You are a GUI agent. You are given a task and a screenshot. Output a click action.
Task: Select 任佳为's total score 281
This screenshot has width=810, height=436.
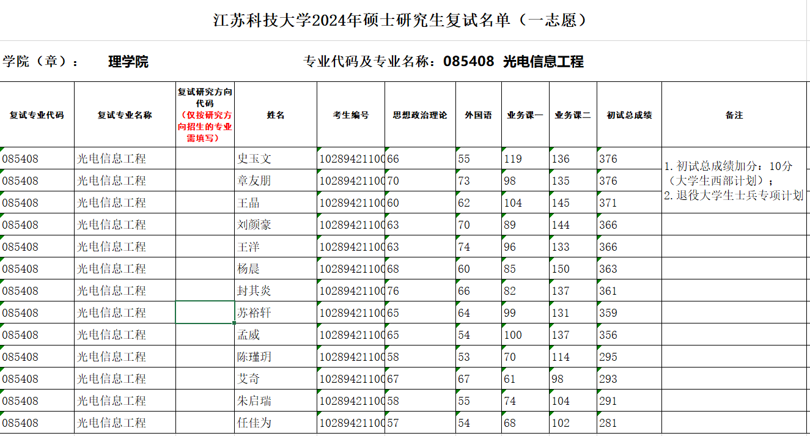pyautogui.click(x=629, y=423)
